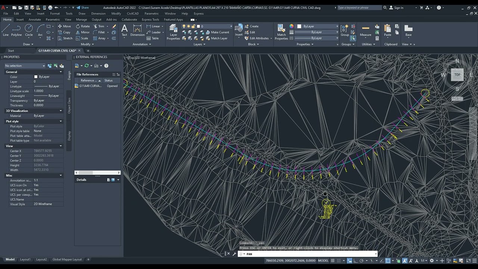Select the Arc drawing tool
Screen dimensions: 478x269
tap(40, 30)
